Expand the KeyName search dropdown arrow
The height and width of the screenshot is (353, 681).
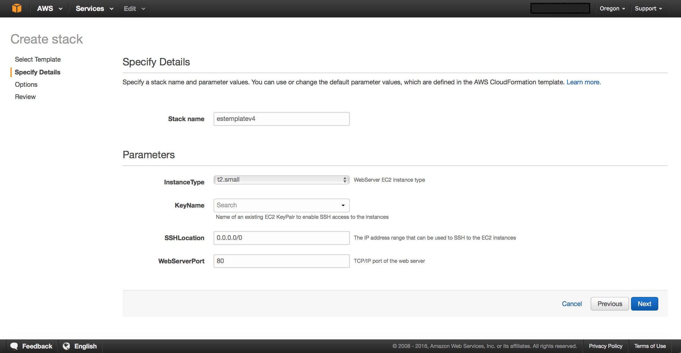pyautogui.click(x=343, y=205)
